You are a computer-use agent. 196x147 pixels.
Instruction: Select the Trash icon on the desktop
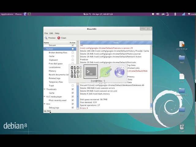(x=182, y=128)
